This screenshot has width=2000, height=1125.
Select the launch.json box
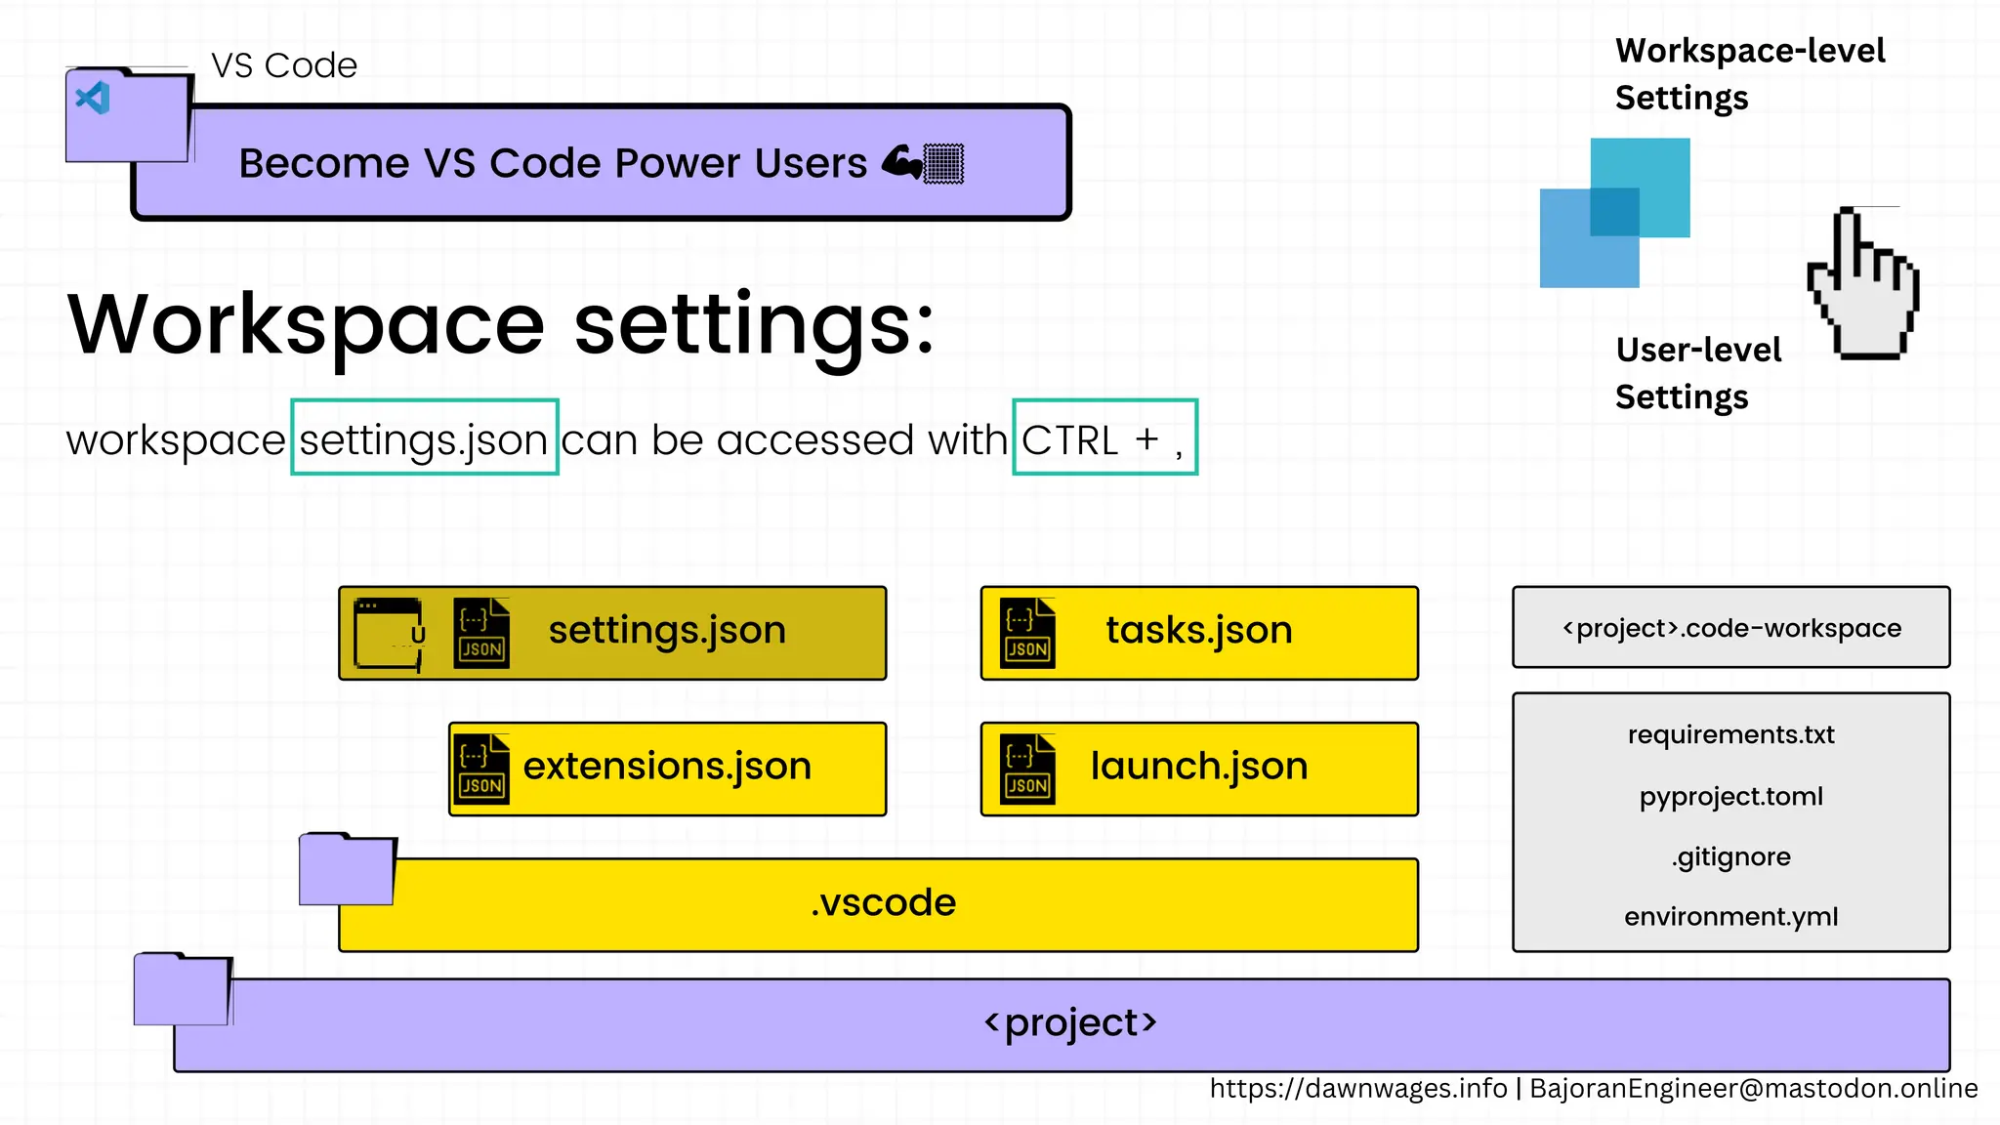[1199, 769]
